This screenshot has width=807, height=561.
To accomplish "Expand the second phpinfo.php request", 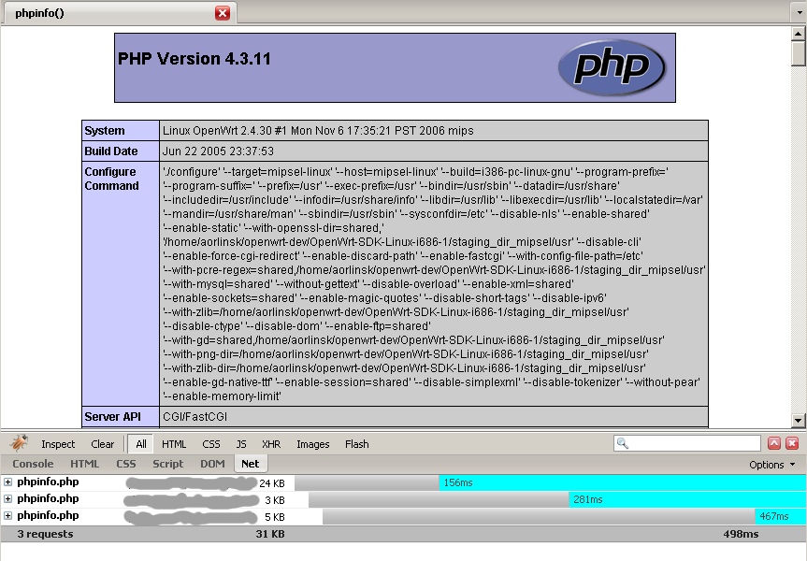I will pos(8,499).
